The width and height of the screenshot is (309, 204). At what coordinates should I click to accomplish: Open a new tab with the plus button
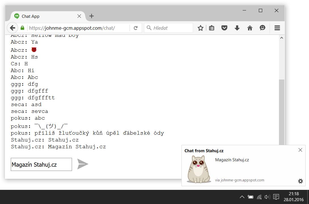92,16
